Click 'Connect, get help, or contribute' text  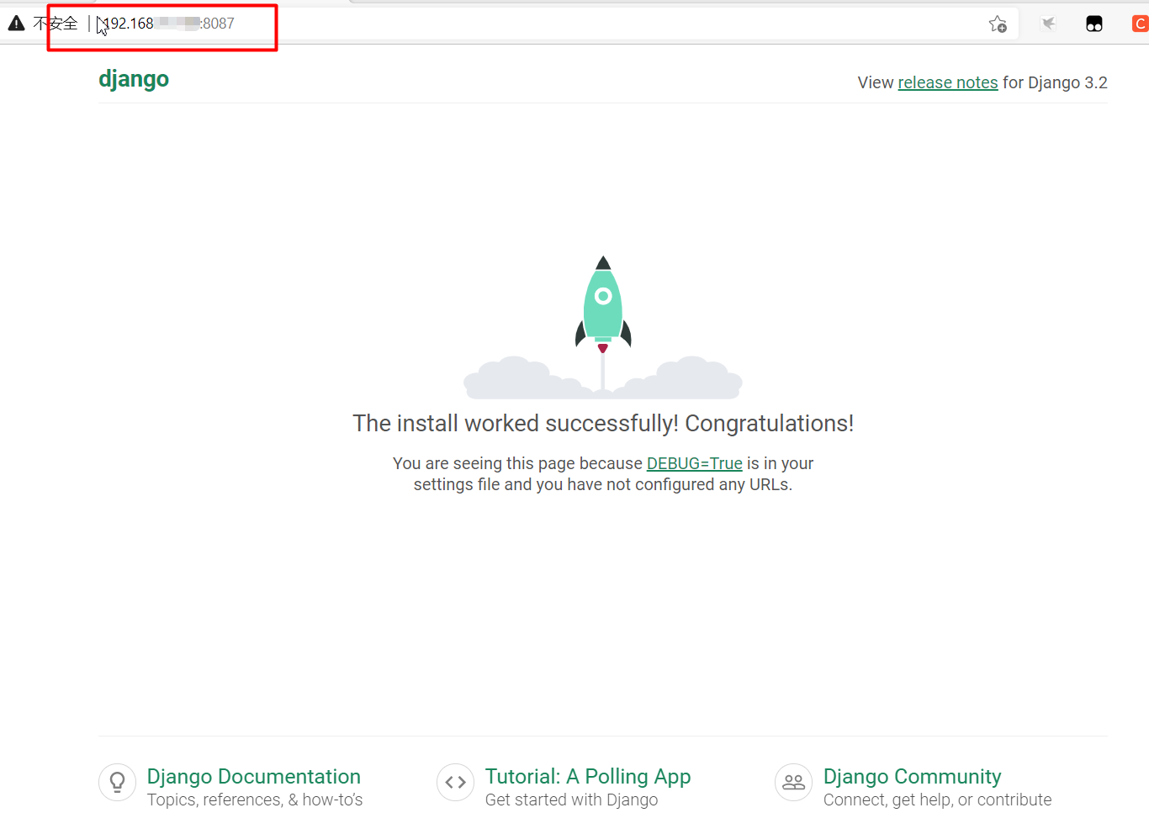[x=938, y=800]
